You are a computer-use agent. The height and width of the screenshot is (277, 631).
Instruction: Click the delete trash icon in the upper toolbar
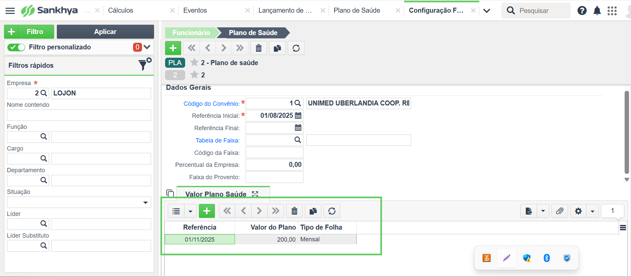click(x=259, y=48)
